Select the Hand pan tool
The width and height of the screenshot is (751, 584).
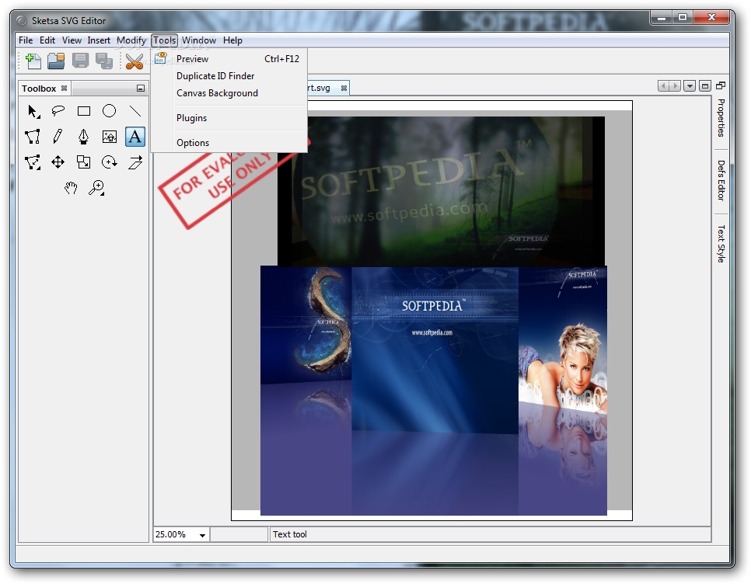coord(71,188)
